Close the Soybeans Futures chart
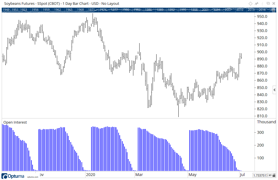Screen dimensions: 278x180 (274, 3)
